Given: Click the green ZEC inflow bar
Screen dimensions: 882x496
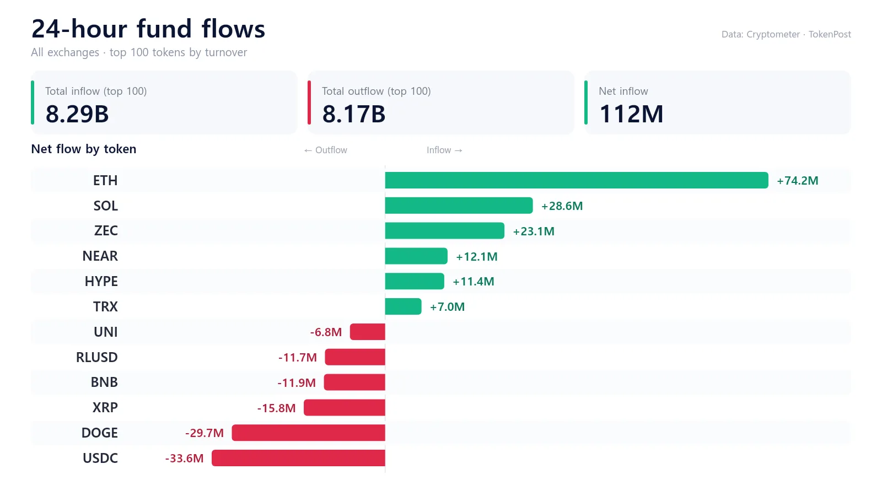Looking at the screenshot, I should pyautogui.click(x=445, y=231).
